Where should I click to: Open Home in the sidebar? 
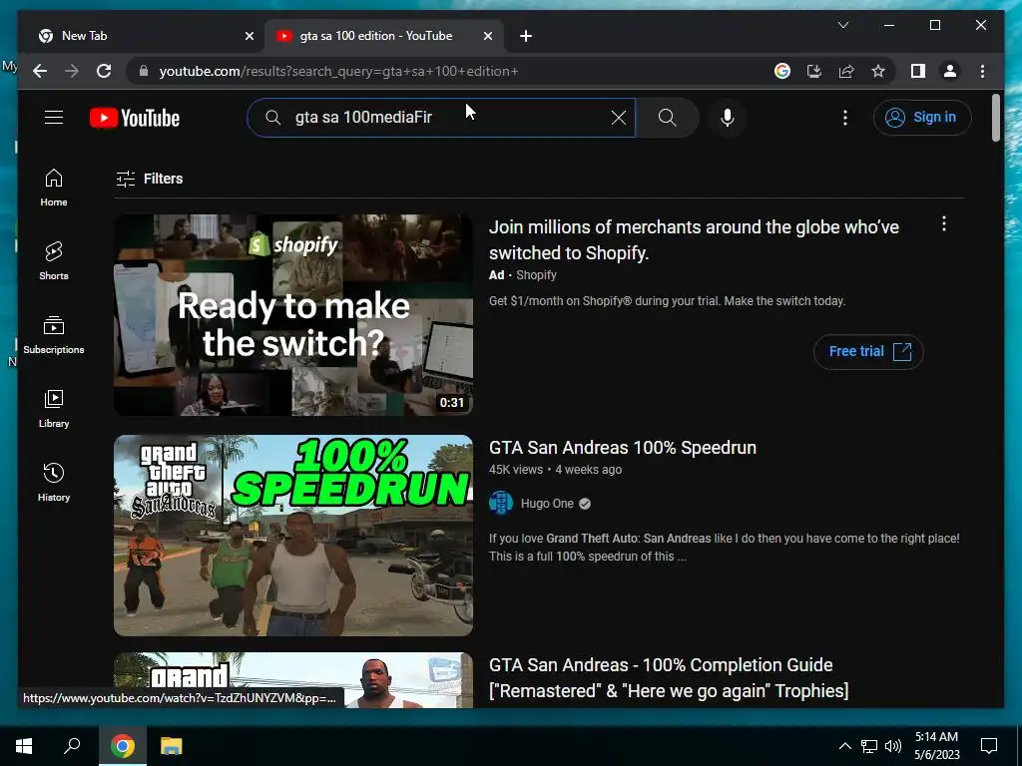click(54, 188)
